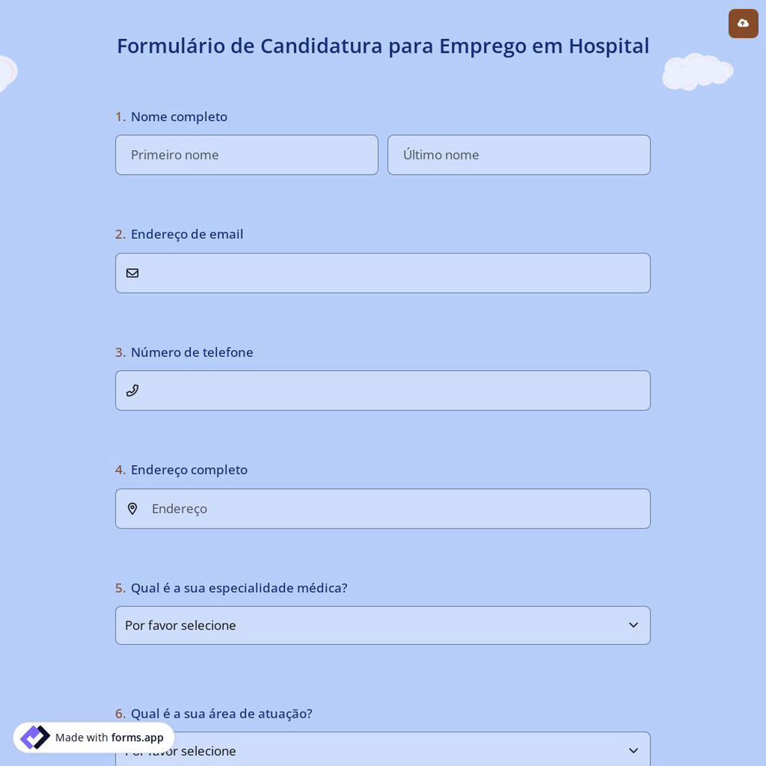The height and width of the screenshot is (766, 766).
Task: Click the 'Nome completo' question label
Action: click(x=178, y=116)
